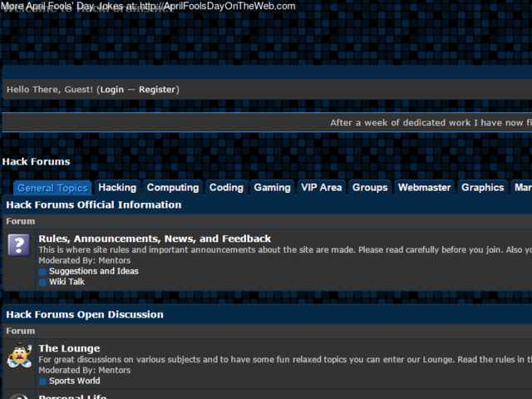Click The Lounge mascot icon
This screenshot has width=532, height=399.
(19, 356)
